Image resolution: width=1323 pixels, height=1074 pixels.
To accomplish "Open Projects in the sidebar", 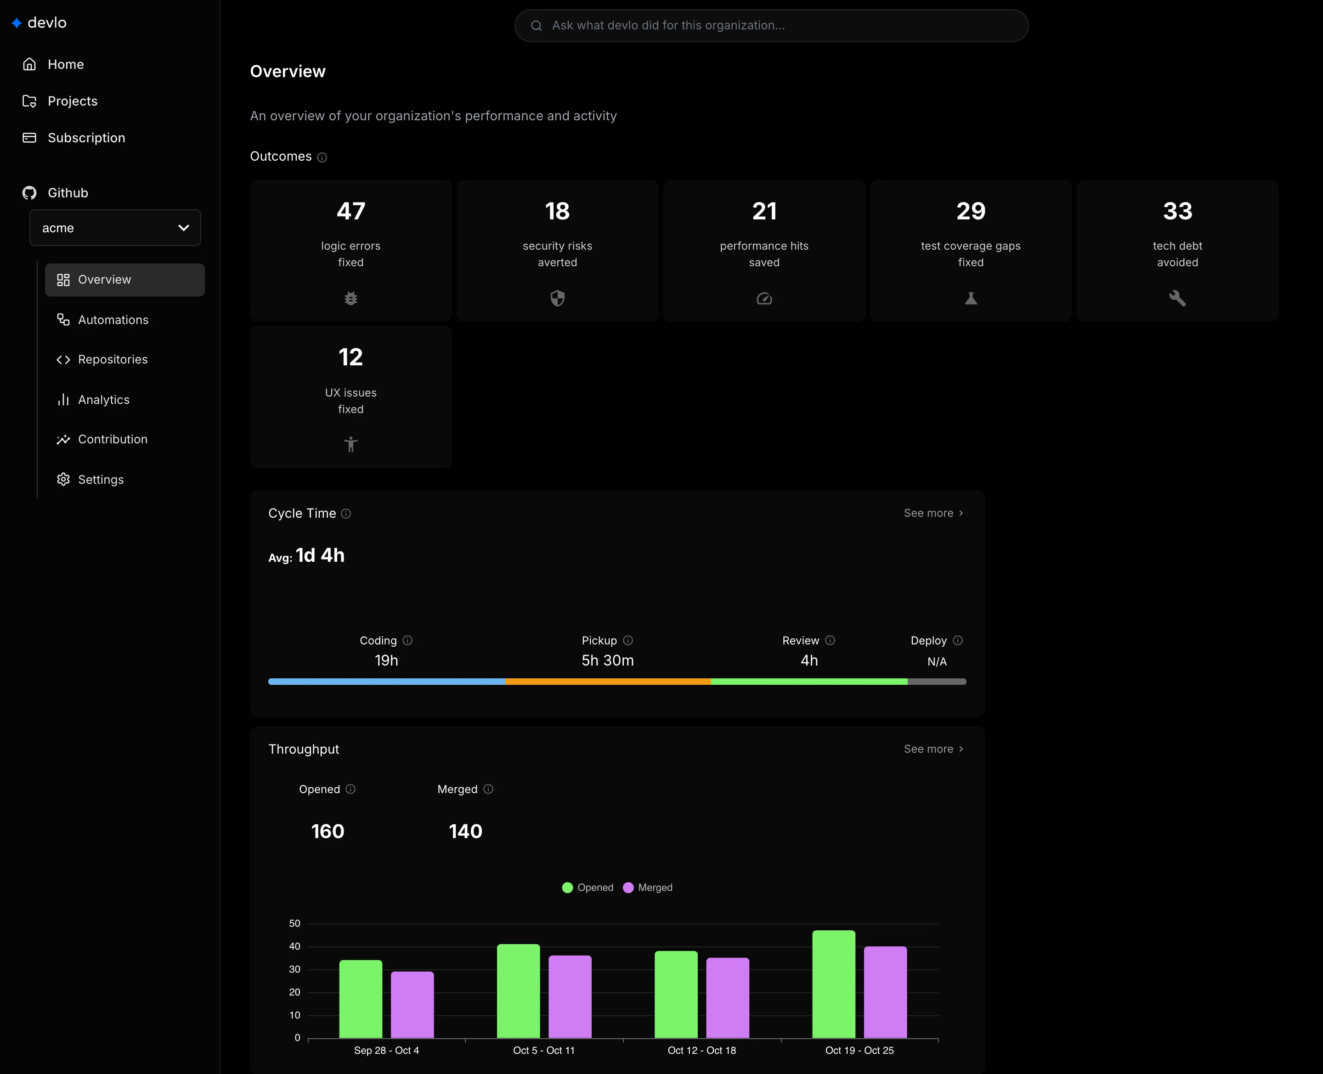I will coord(73,101).
